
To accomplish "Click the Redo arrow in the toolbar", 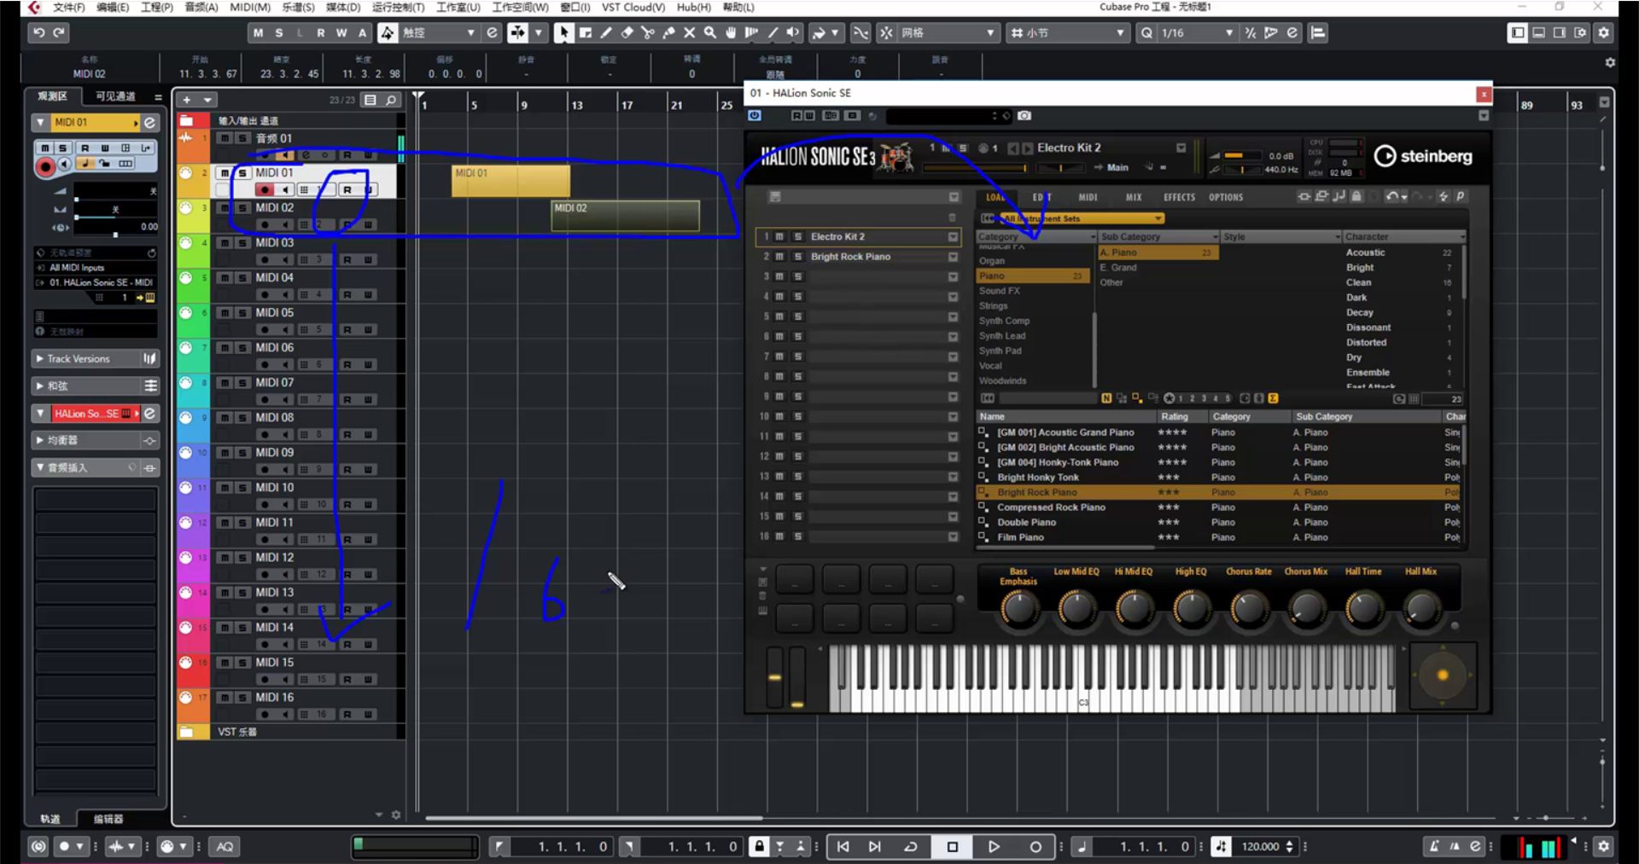I will (59, 32).
